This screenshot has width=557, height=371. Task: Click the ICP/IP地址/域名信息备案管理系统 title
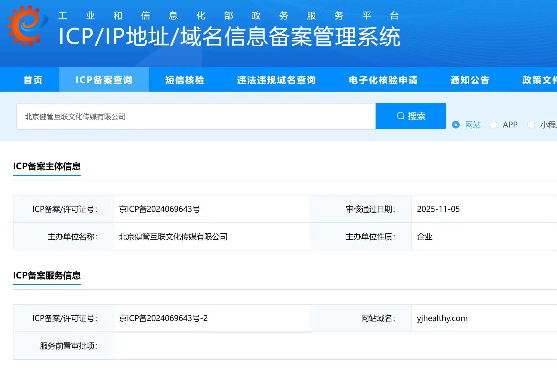tap(229, 37)
